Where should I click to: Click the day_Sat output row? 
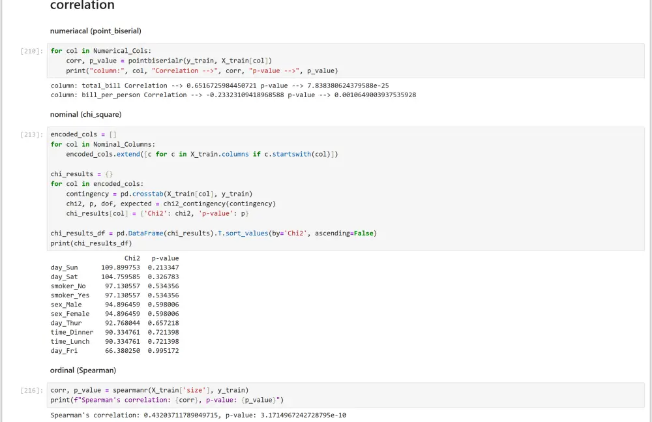tap(115, 277)
